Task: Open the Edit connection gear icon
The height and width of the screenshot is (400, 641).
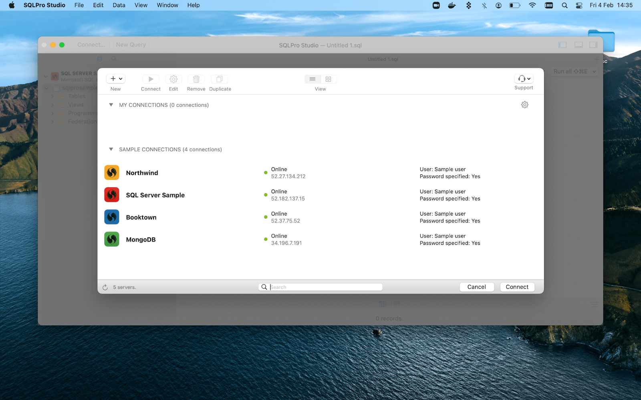Action: coord(173,79)
